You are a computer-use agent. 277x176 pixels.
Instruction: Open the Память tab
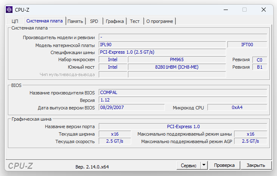point(75,21)
